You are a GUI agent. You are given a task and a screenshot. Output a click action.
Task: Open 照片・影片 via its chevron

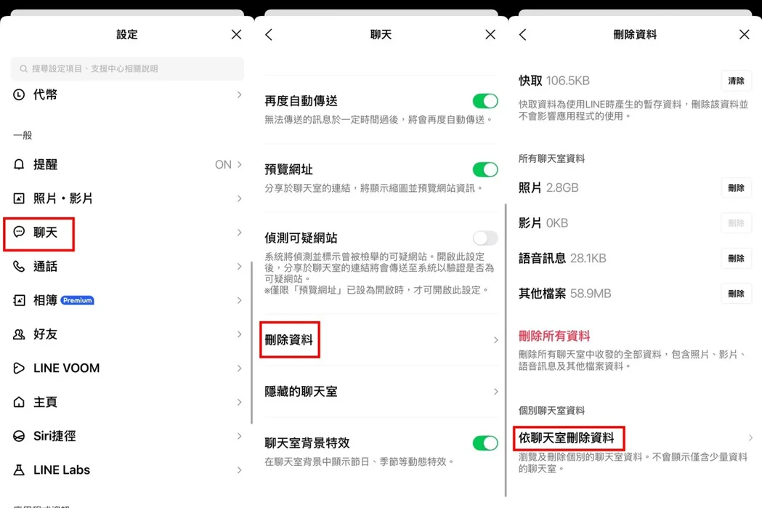pyautogui.click(x=239, y=198)
